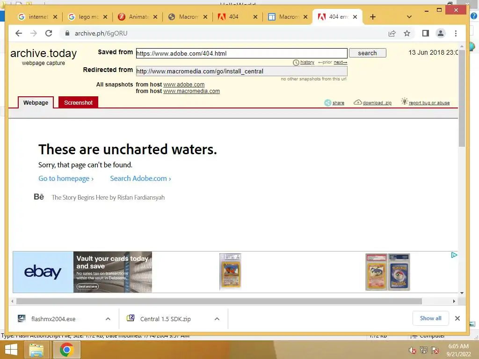Open the Windows Start button

click(x=11, y=350)
